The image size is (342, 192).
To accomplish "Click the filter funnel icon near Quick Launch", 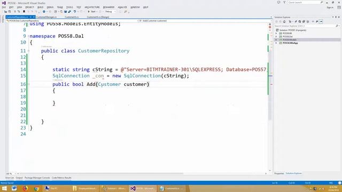I will pos(284,2).
